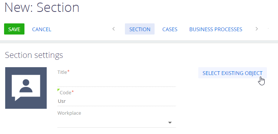The width and height of the screenshot is (278, 134).
Task: Cancel creating the new section
Action: 42,29
